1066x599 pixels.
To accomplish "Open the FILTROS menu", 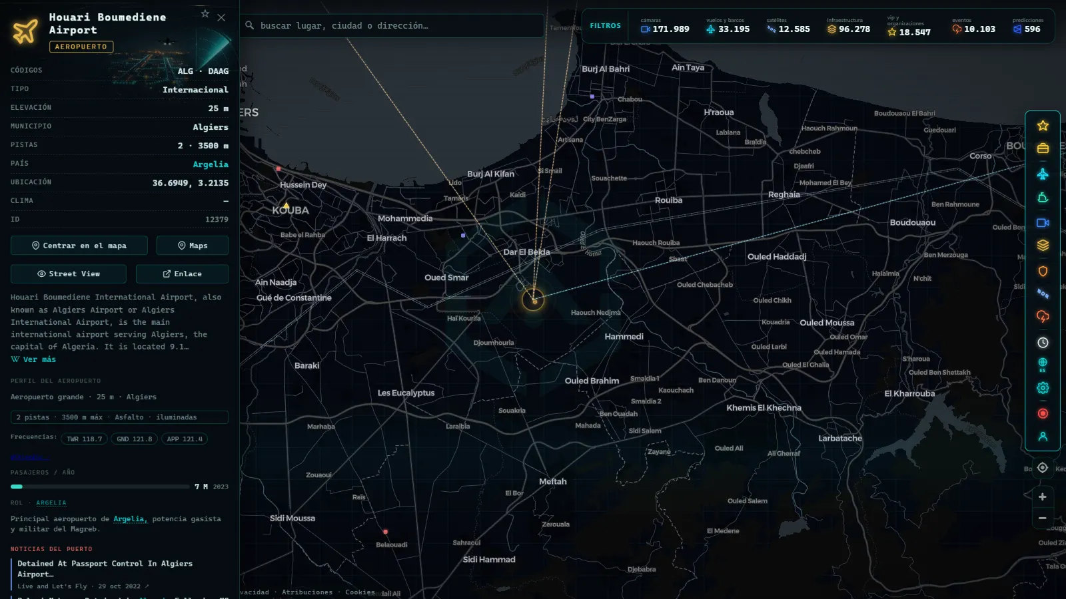I will (x=605, y=26).
